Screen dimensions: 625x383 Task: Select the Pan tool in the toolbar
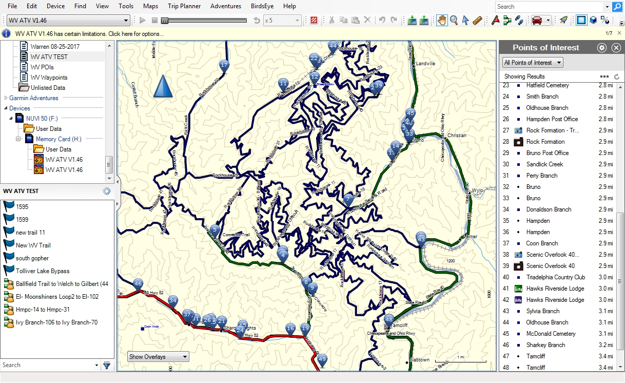pos(442,21)
